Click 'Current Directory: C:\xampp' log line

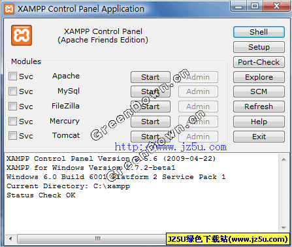[68, 186]
